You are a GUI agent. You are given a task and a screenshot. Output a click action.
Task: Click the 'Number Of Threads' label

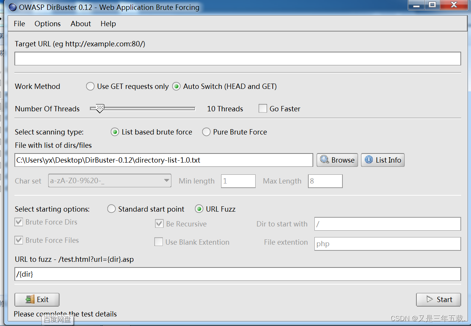[x=47, y=109]
